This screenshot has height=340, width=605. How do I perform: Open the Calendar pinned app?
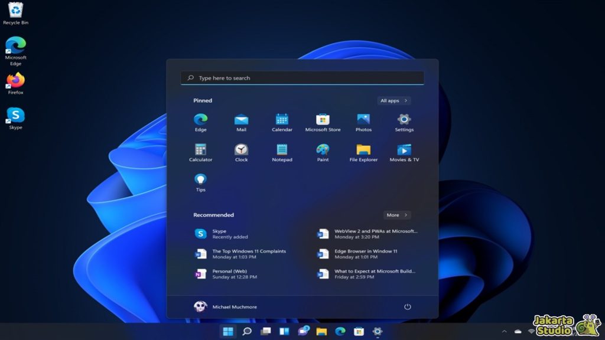click(x=282, y=123)
